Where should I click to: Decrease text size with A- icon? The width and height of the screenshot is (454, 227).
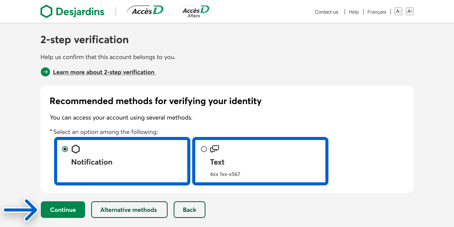(x=398, y=11)
